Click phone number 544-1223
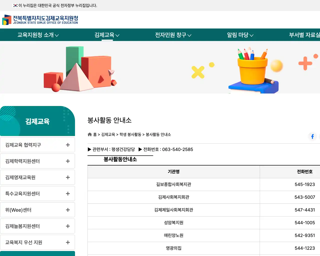Screen dimensions: 320x256 305,248
